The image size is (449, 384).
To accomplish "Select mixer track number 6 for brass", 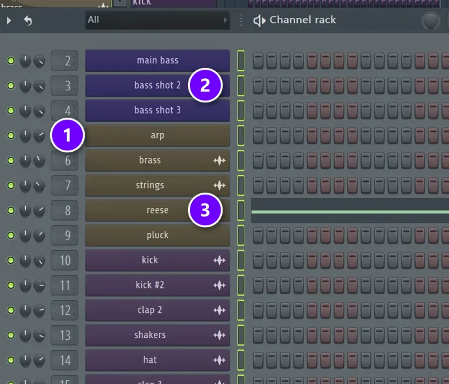I will click(x=64, y=161).
